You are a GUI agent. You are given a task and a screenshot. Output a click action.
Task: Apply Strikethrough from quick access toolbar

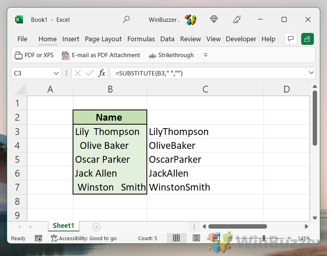click(x=171, y=55)
